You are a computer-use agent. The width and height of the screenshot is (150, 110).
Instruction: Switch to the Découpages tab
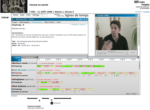[x=24, y=22]
